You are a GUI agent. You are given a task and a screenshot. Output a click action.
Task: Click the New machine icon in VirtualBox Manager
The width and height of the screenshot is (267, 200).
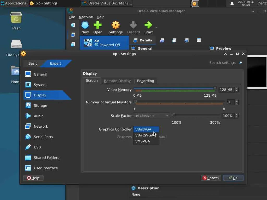pos(85,25)
